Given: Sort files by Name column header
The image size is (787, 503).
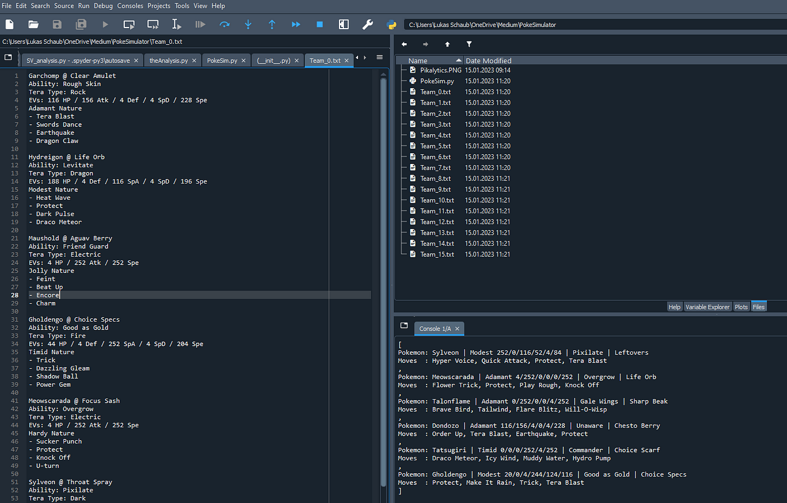Looking at the screenshot, I should click(429, 60).
